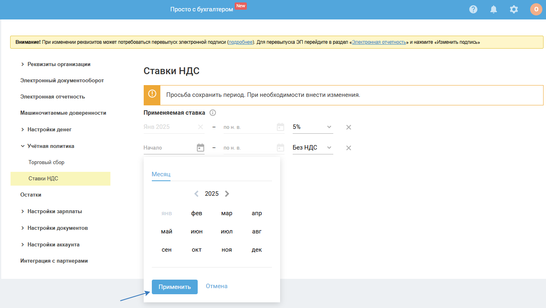Click the Отмена link
546x308 pixels.
216,286
